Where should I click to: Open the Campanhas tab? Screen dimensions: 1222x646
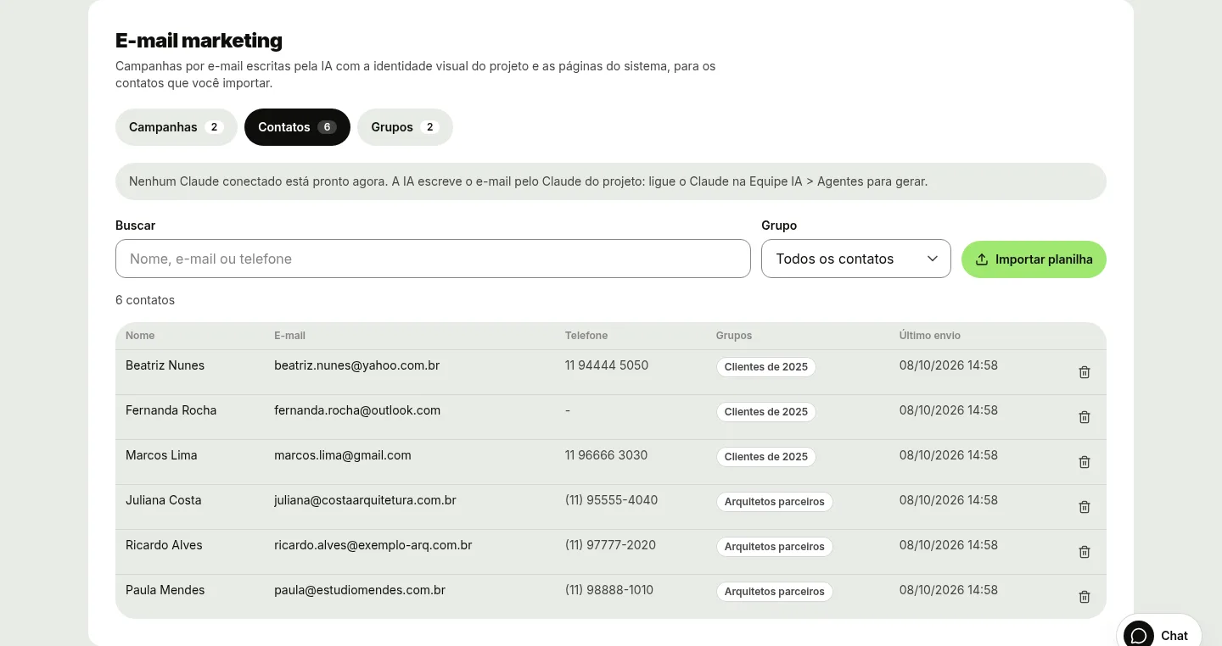point(177,127)
